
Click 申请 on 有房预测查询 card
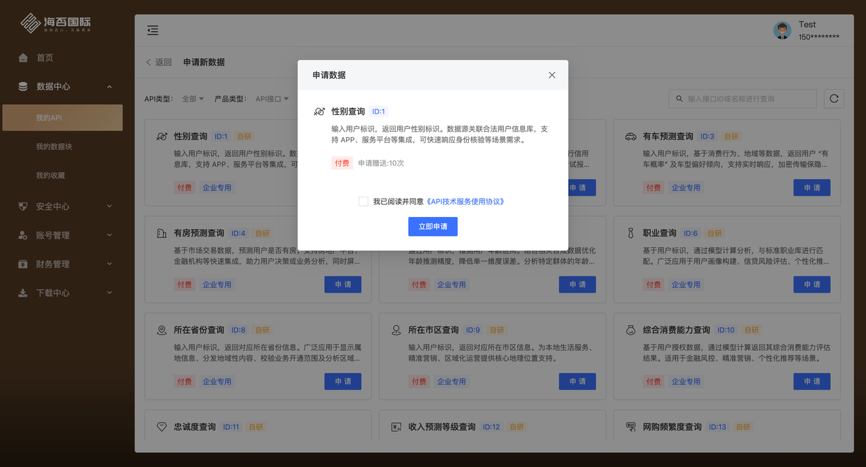(x=343, y=285)
